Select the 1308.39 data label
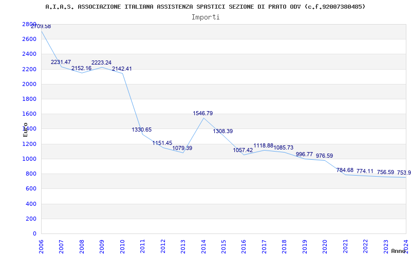411x256 pixels. (223, 131)
